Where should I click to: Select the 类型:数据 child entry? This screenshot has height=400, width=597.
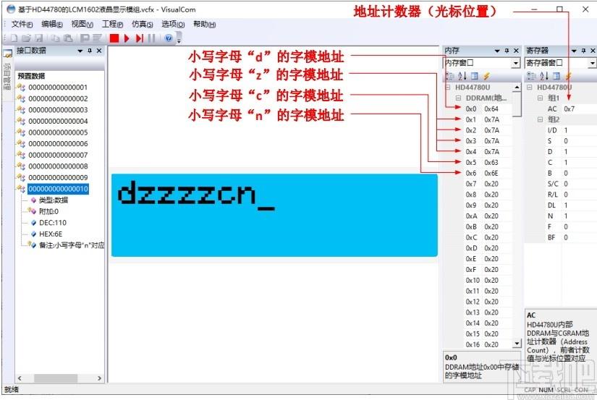click(54, 200)
